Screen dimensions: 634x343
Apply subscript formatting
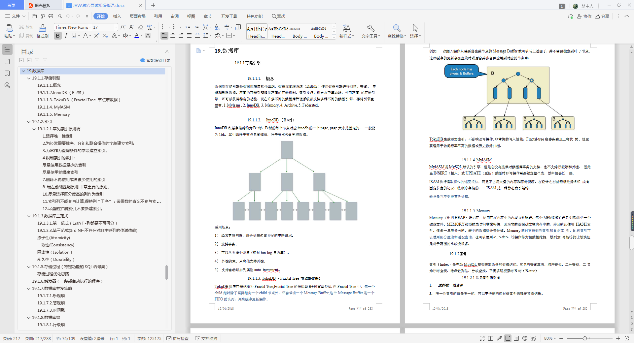tap(105, 36)
